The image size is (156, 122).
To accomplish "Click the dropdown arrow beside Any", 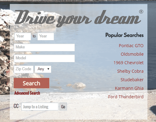I will 48,69.
